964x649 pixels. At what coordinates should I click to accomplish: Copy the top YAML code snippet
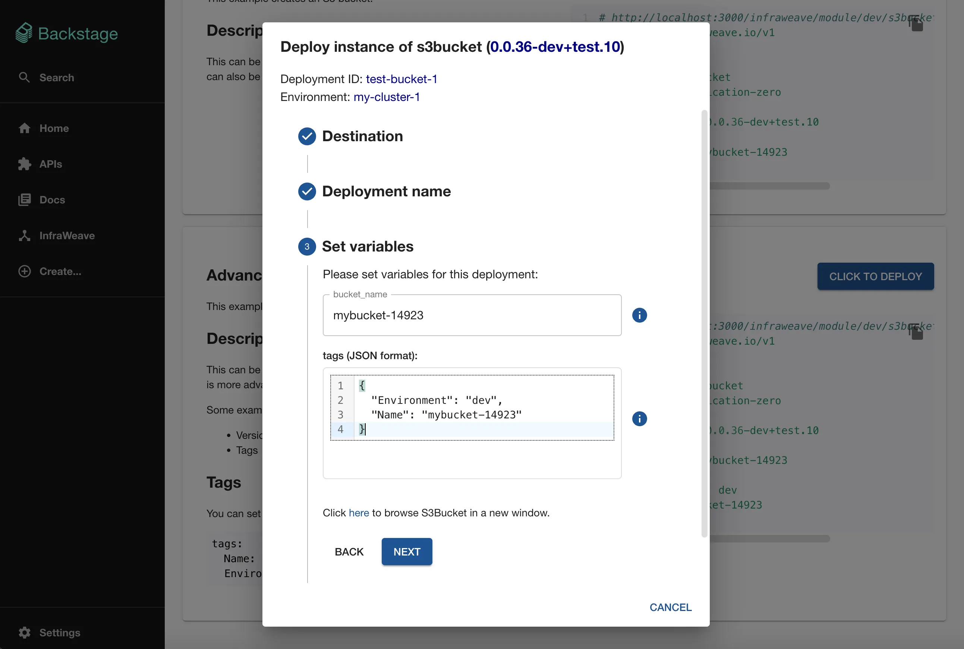(x=916, y=23)
